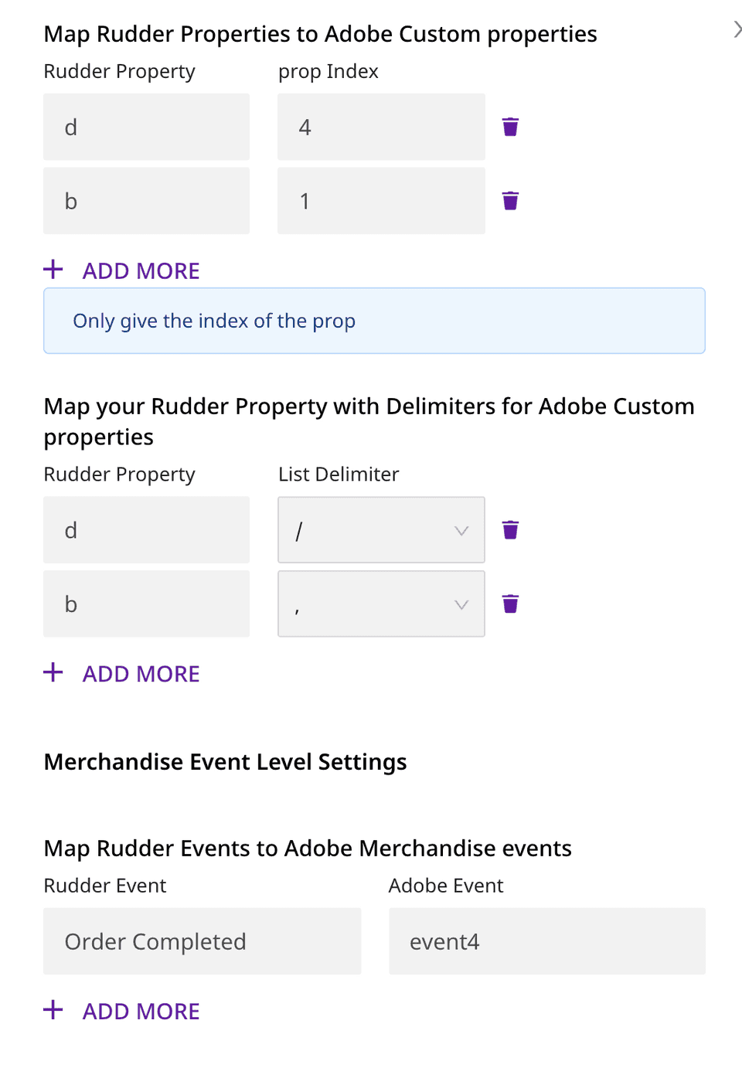Expand the delimiter chevron for property d

pyautogui.click(x=461, y=531)
